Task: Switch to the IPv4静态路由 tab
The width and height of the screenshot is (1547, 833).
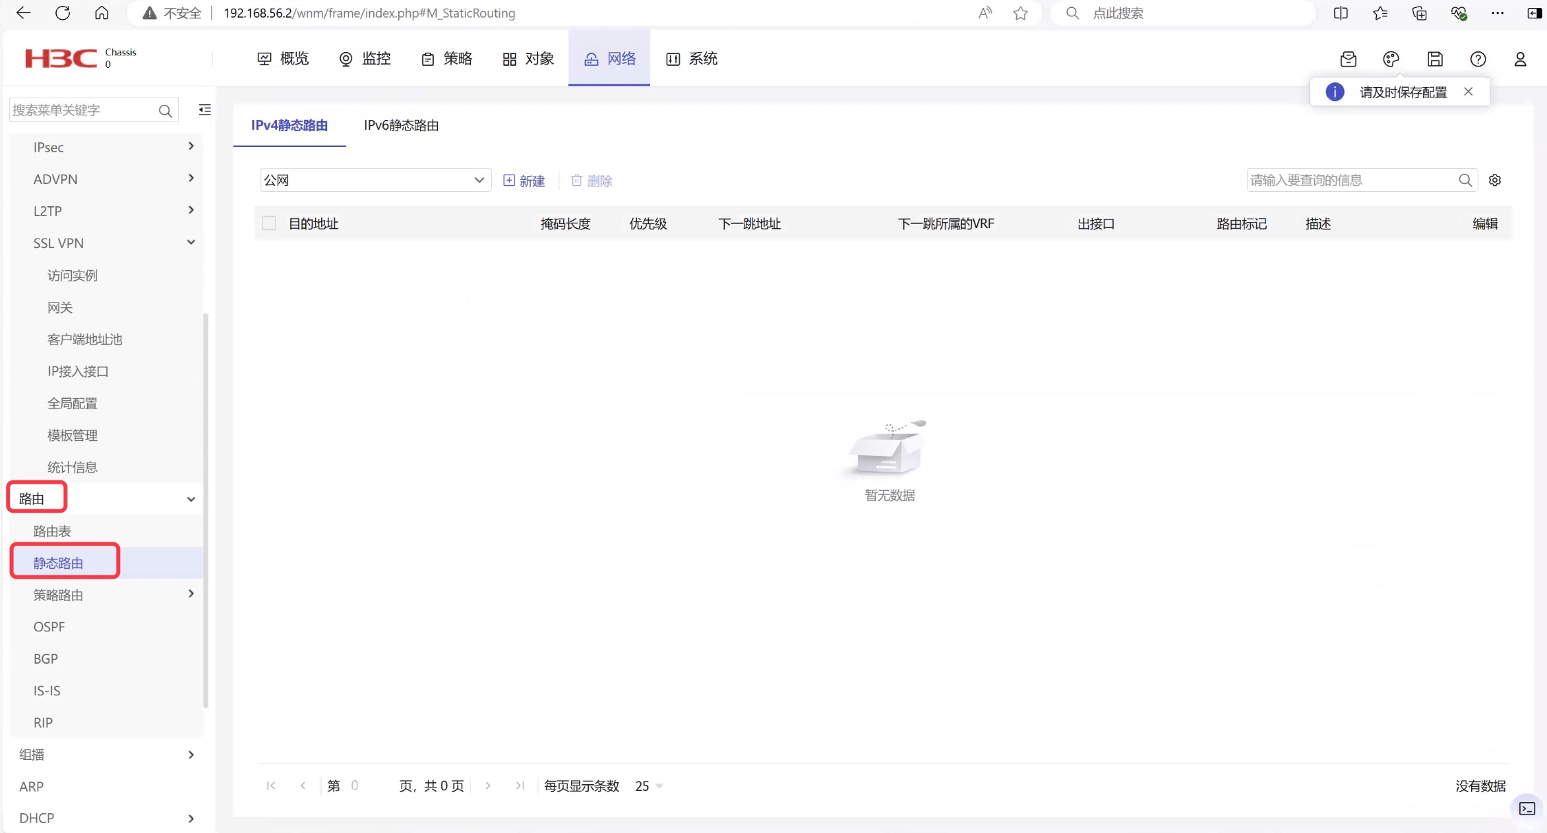Action: (289, 125)
